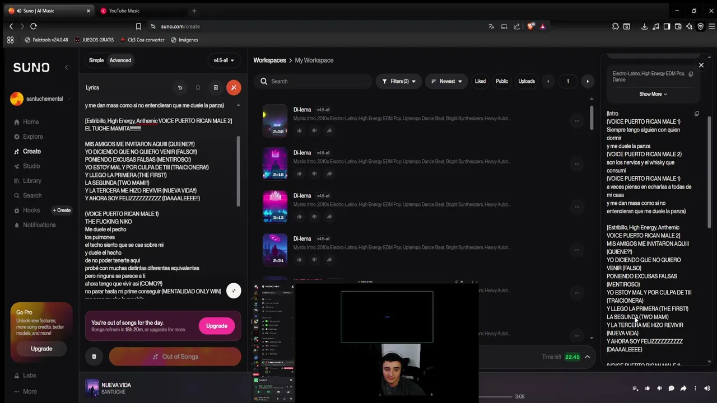Viewport: 717px width, 403px height.
Task: Go to the previous results page
Action: [548, 81]
